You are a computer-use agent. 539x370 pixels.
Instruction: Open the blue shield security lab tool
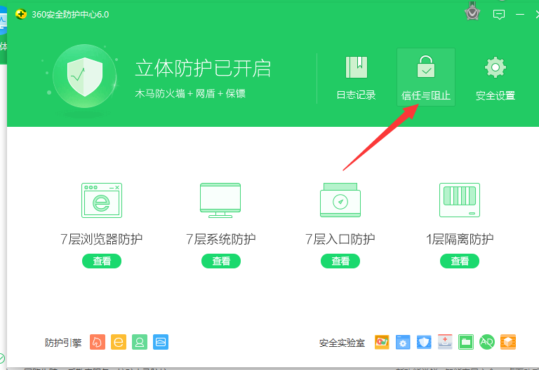pos(424,342)
